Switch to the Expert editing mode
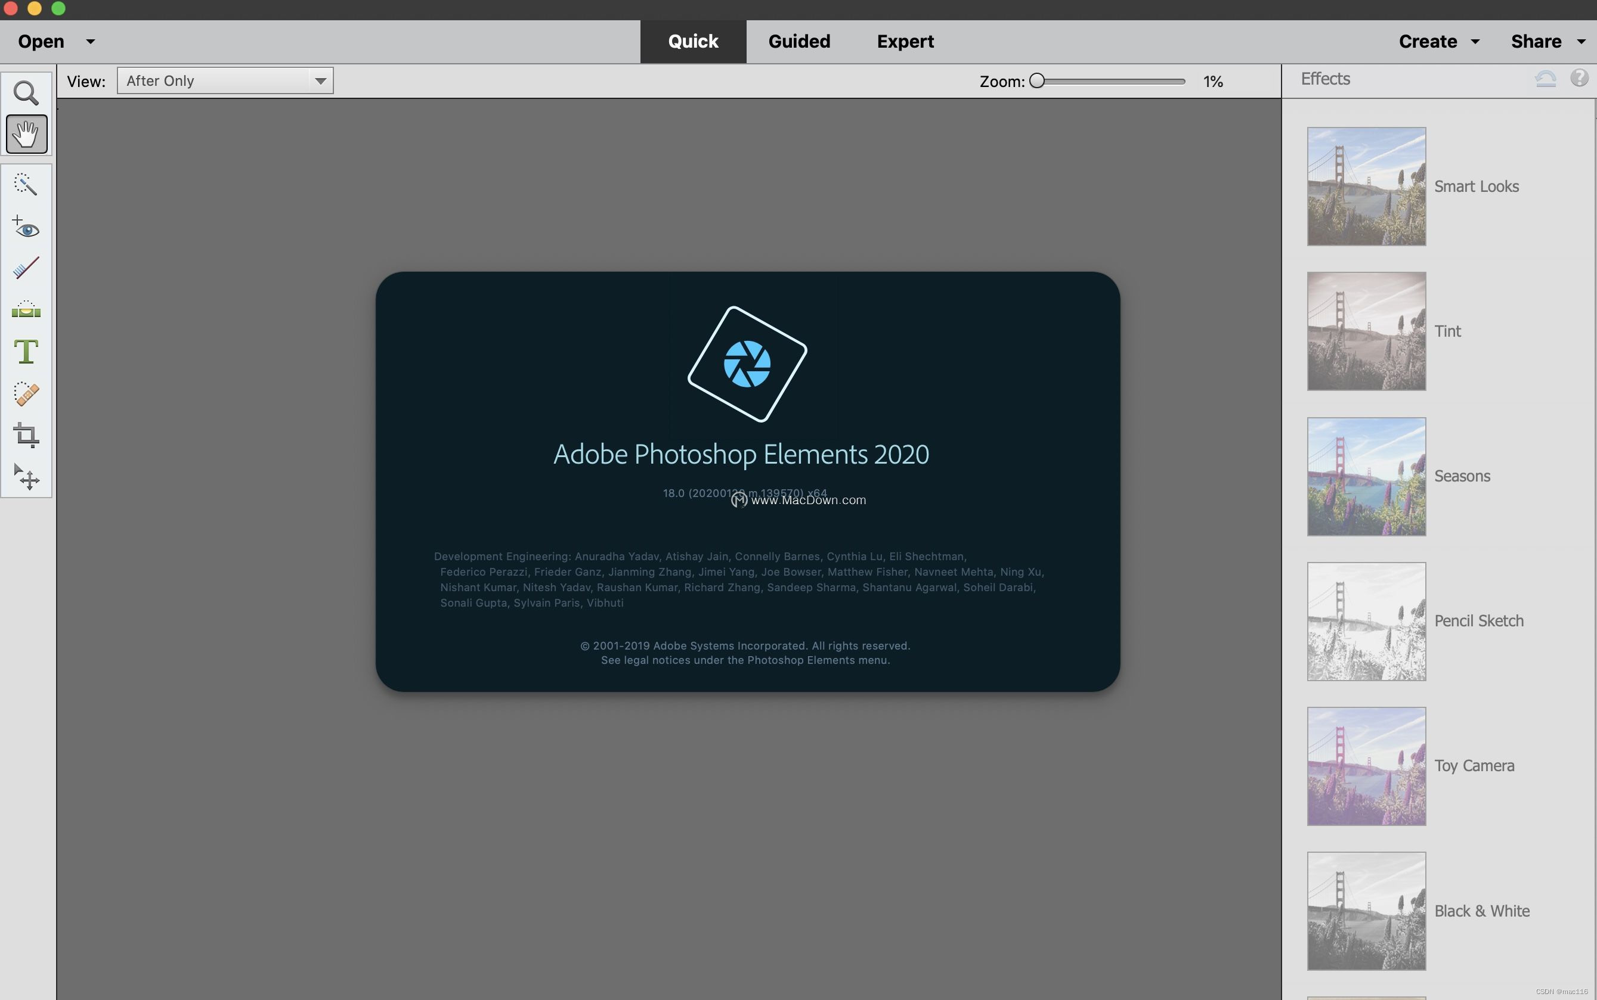The image size is (1597, 1000). (903, 41)
